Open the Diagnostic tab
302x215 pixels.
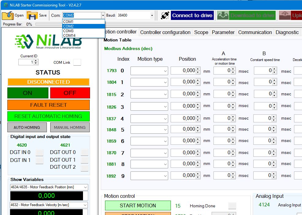pyautogui.click(x=287, y=32)
